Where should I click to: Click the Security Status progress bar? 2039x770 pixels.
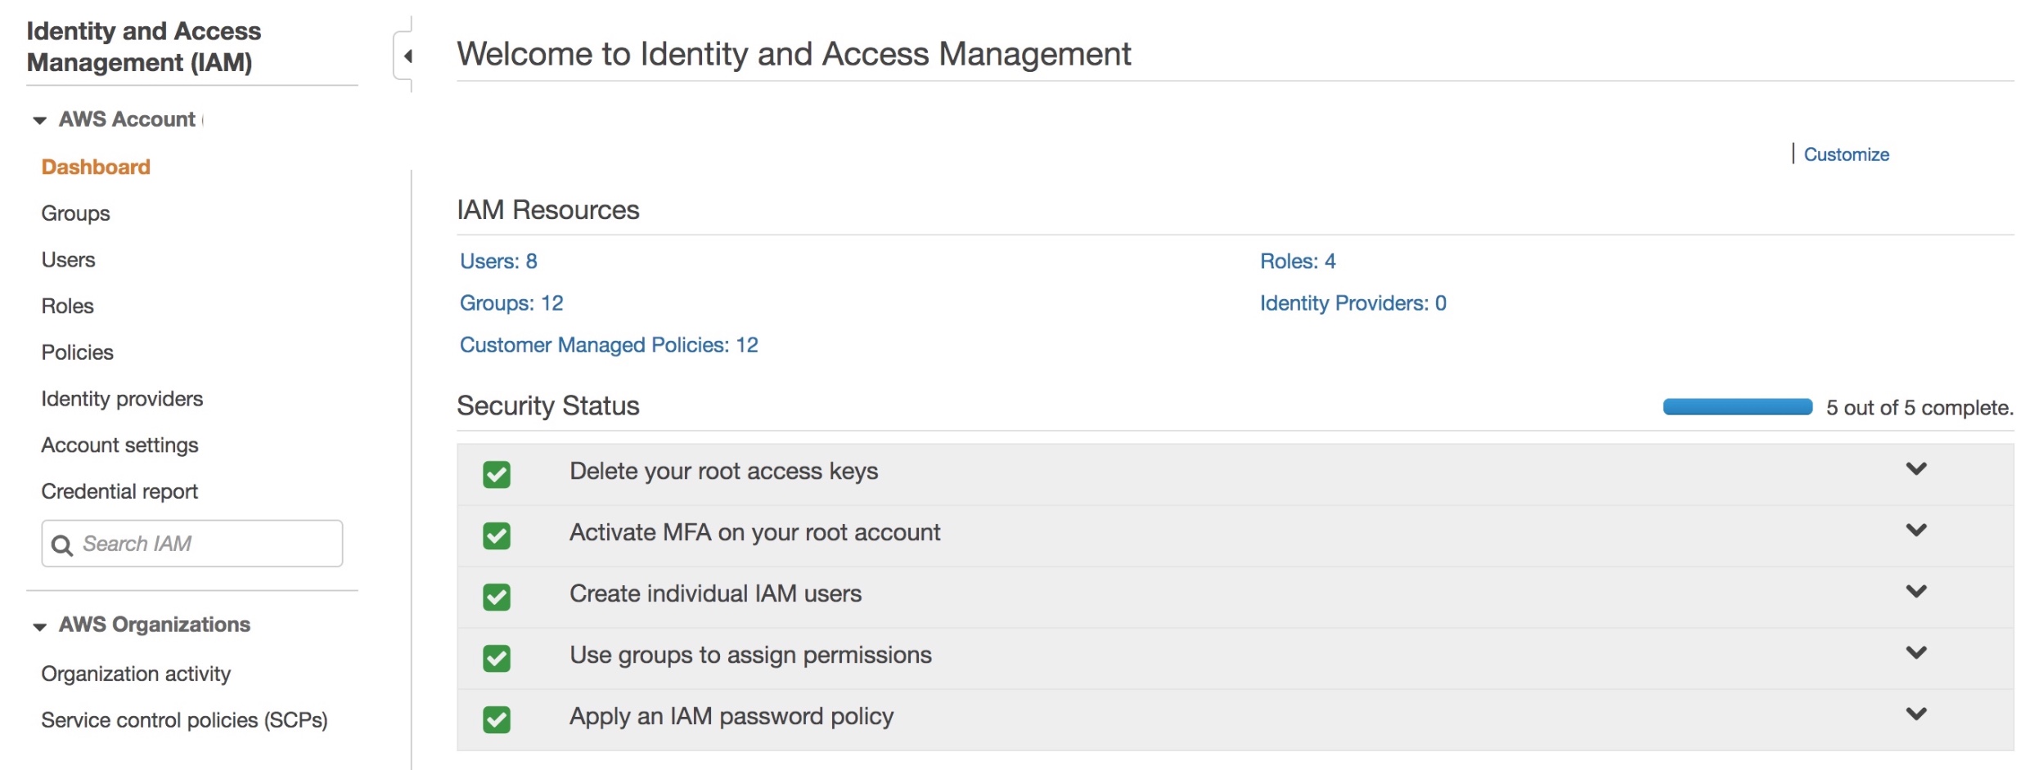point(1737,407)
